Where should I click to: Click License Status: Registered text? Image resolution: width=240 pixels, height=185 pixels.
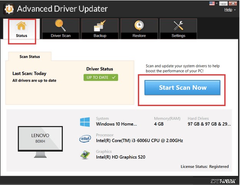pyautogui.click(x=204, y=167)
